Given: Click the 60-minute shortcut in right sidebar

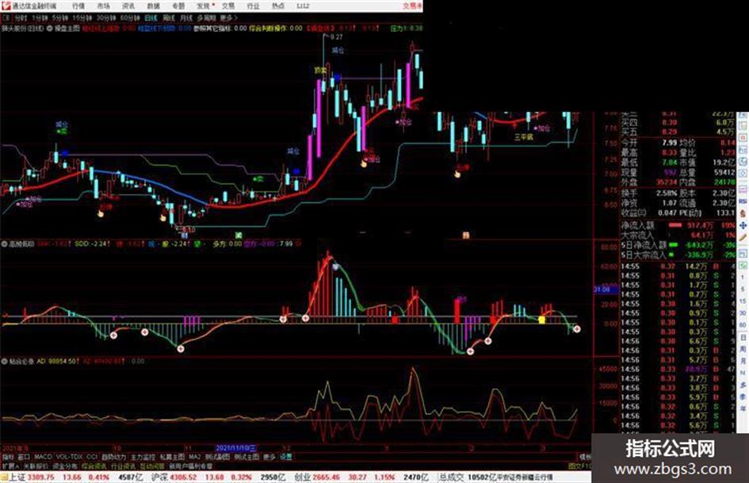Looking at the screenshot, I should 743,324.
